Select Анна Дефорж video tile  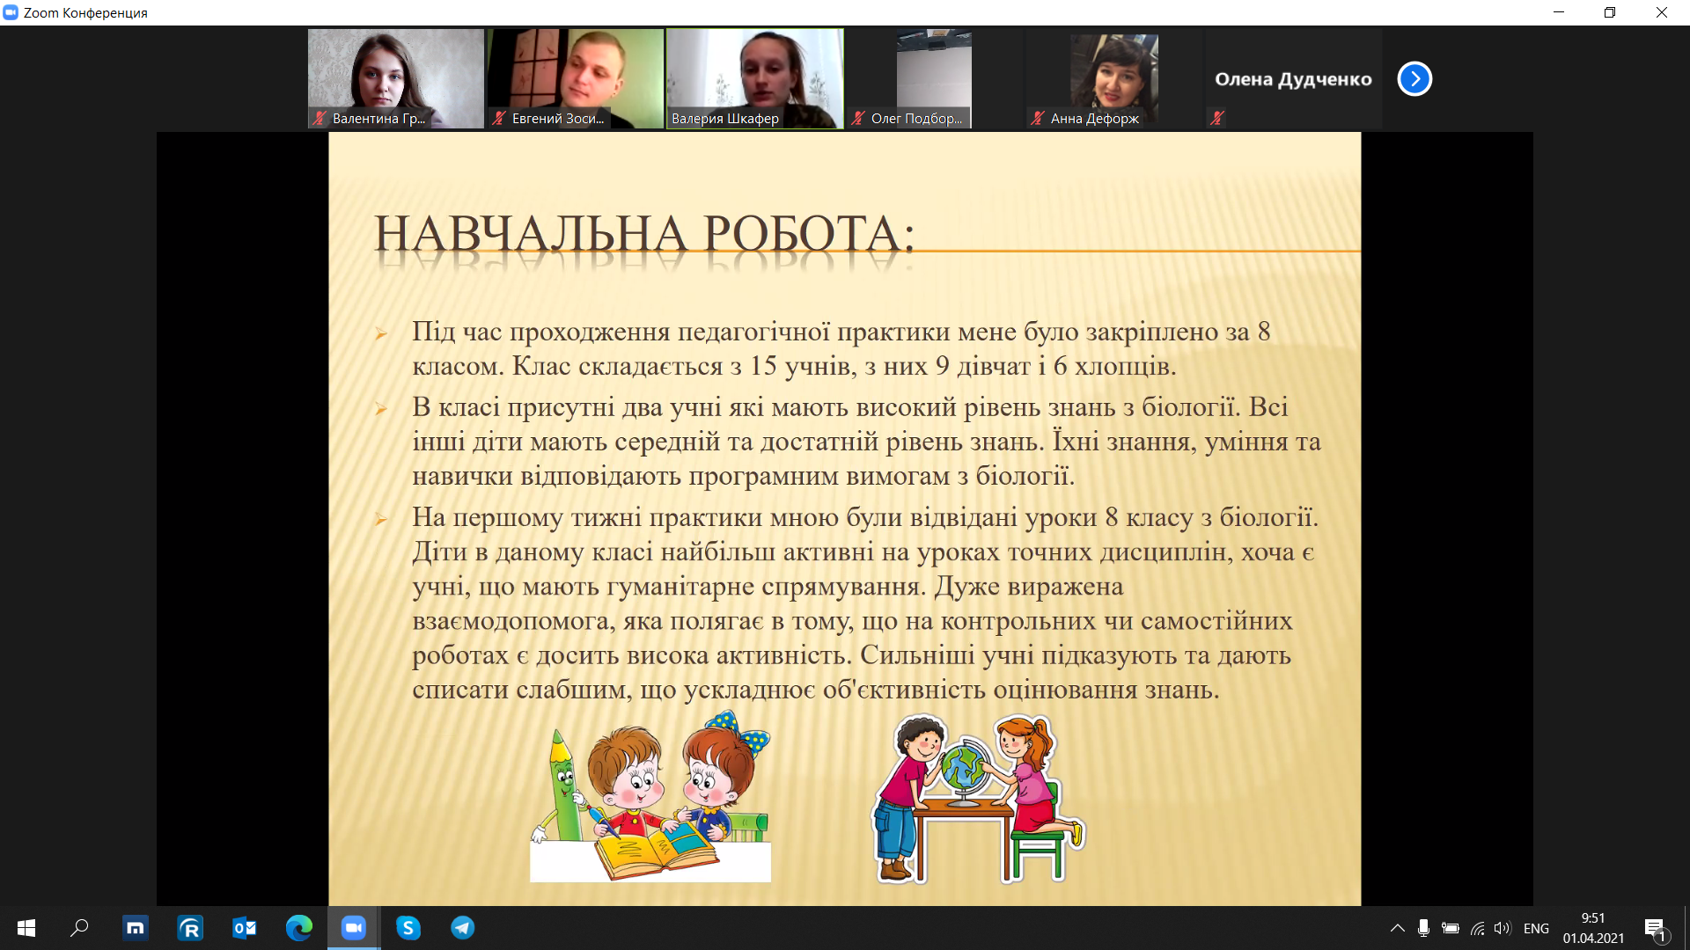(1113, 79)
